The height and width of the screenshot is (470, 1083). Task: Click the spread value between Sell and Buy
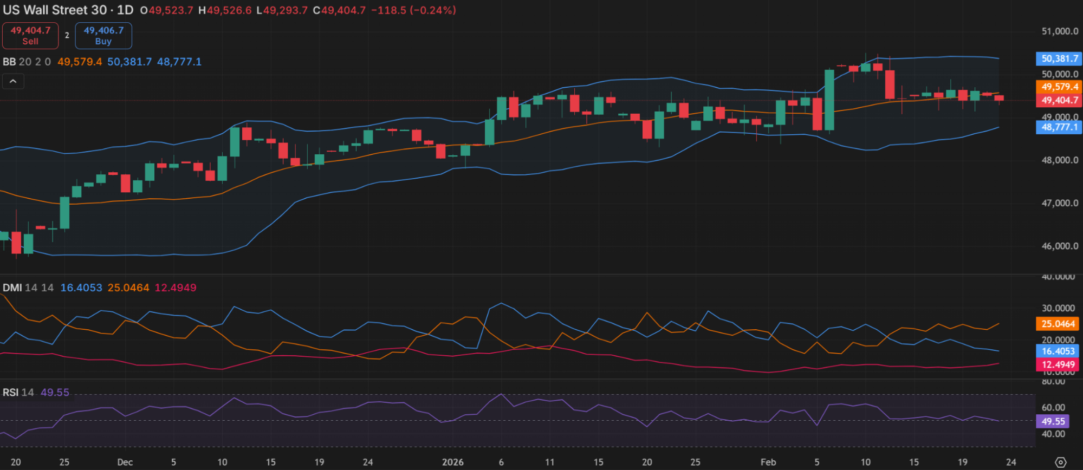tap(67, 35)
